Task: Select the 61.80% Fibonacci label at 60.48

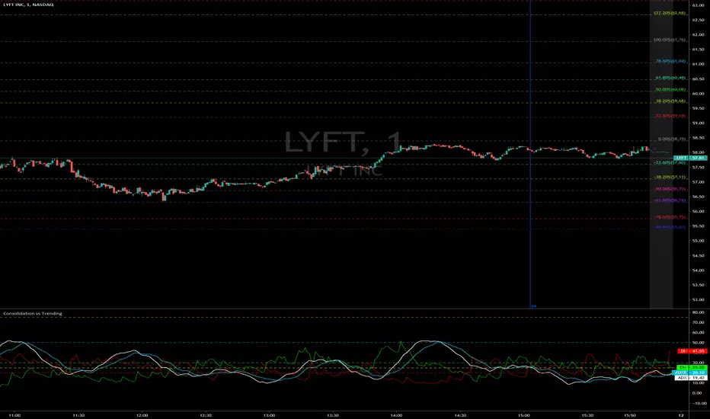Action: (670, 78)
